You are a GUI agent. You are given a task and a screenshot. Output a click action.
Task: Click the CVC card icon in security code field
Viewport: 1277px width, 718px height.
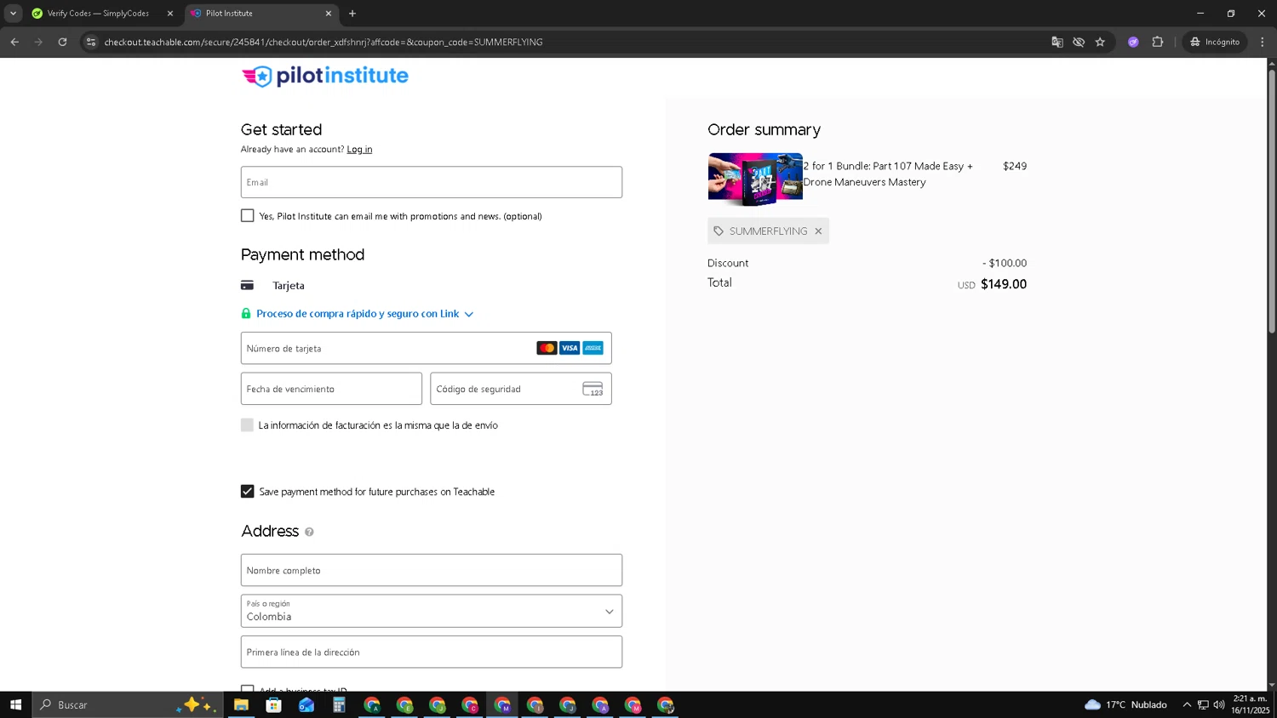click(593, 389)
